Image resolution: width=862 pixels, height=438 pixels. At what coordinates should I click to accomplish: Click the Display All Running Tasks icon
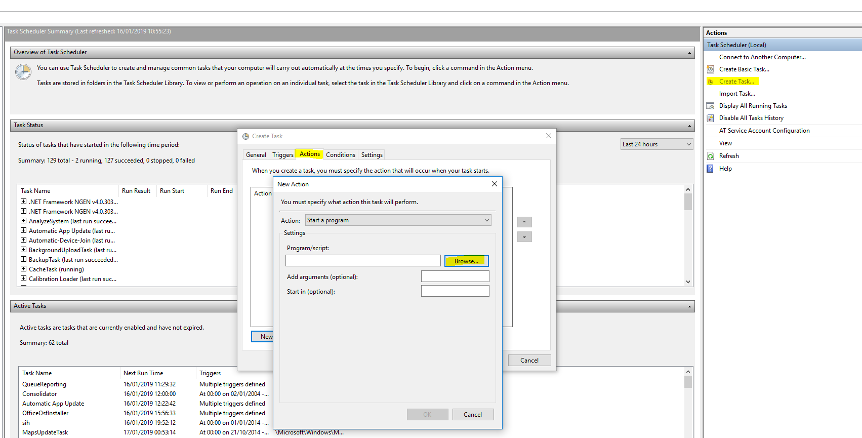tap(710, 106)
